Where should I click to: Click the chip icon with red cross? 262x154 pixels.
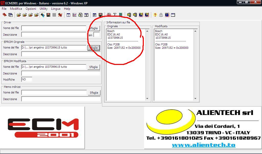[60, 15]
